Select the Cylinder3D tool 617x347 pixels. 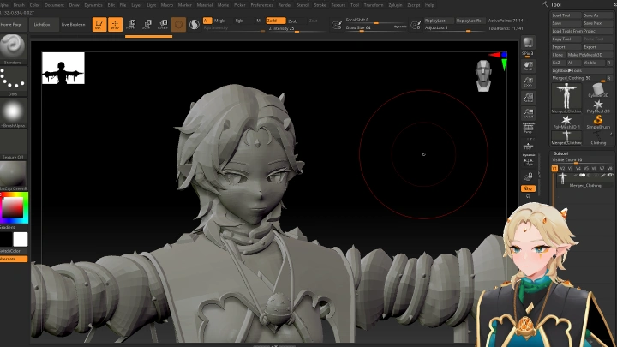coord(598,90)
